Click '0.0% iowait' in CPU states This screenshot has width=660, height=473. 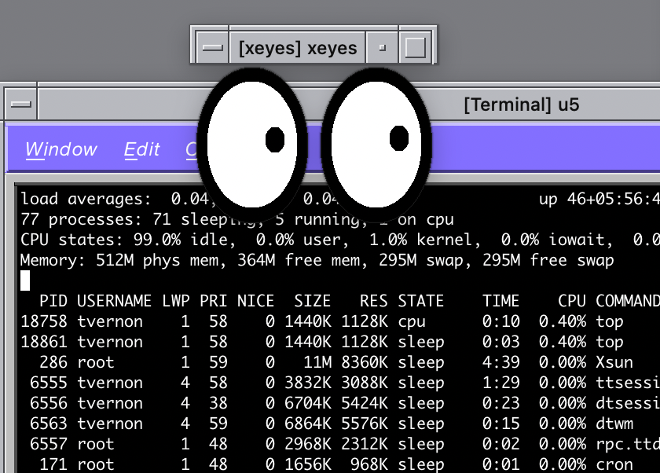click(556, 240)
